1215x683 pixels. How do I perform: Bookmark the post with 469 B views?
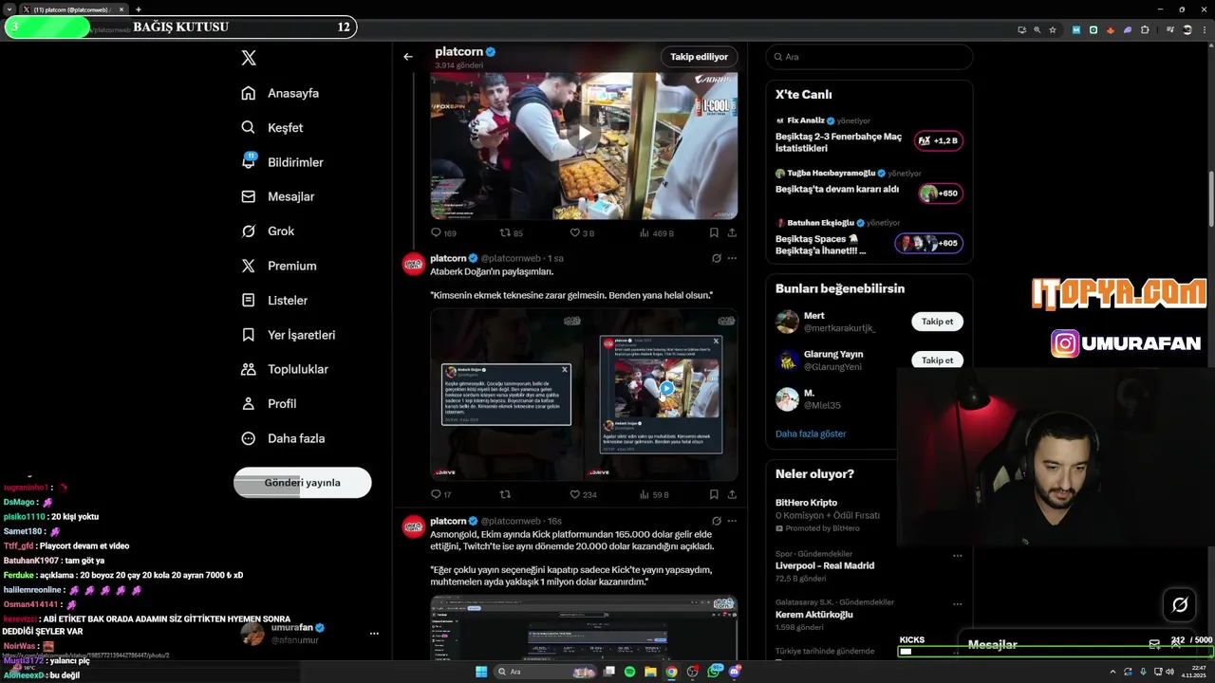(x=714, y=232)
